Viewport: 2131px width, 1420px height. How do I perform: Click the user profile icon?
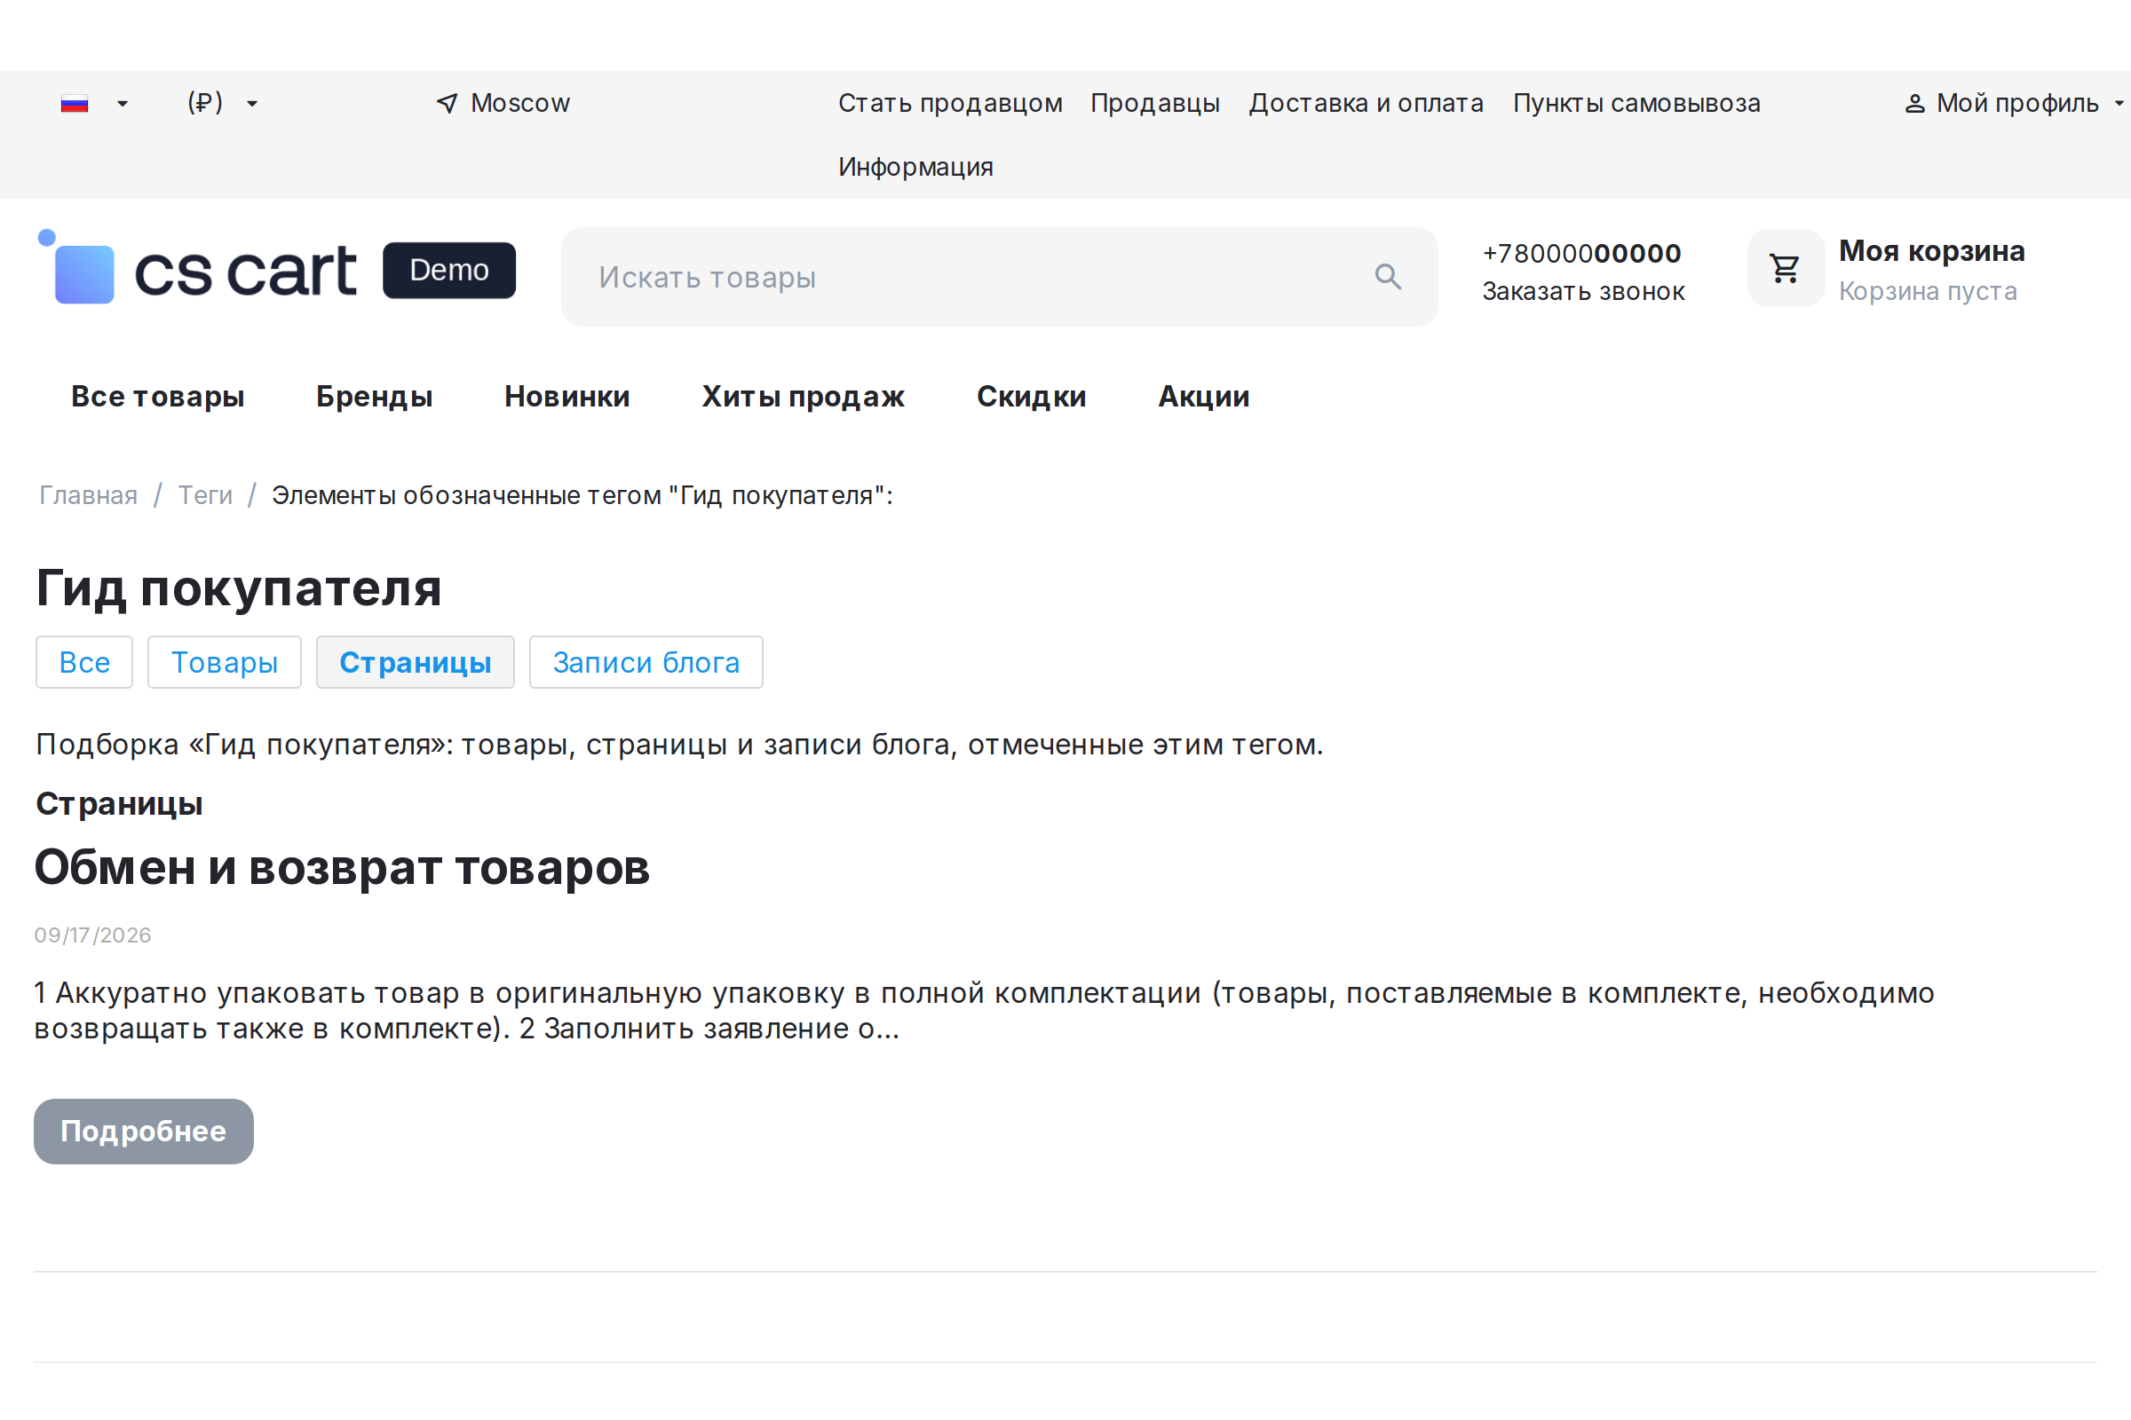(x=1914, y=103)
